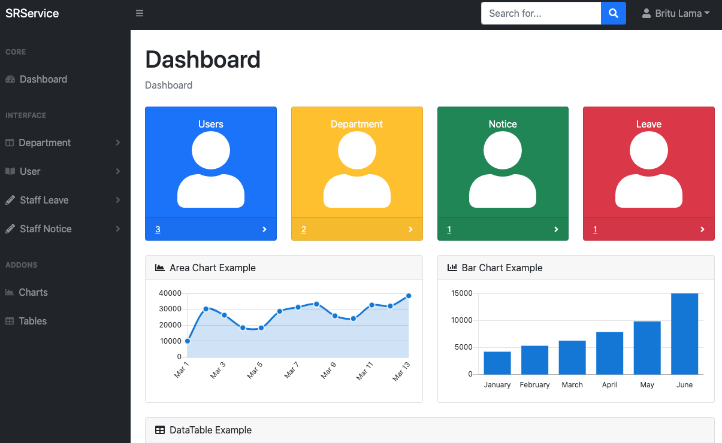722x443 pixels.
Task: Open the Britu Lama user dropdown
Action: point(676,13)
